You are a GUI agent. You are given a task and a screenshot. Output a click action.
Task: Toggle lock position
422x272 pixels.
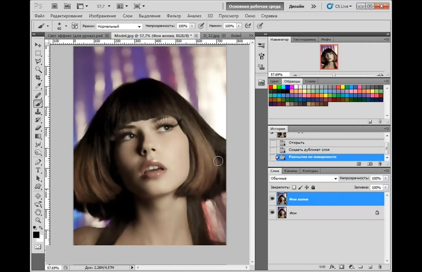coord(307,188)
